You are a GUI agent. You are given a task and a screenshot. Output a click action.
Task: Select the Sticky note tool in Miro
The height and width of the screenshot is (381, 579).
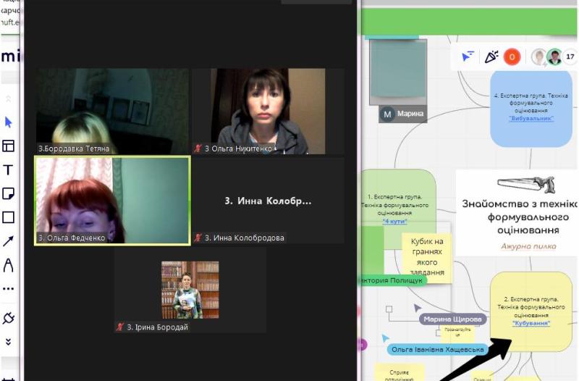click(x=8, y=193)
